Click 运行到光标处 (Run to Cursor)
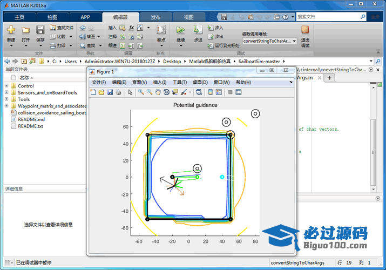 point(224,45)
